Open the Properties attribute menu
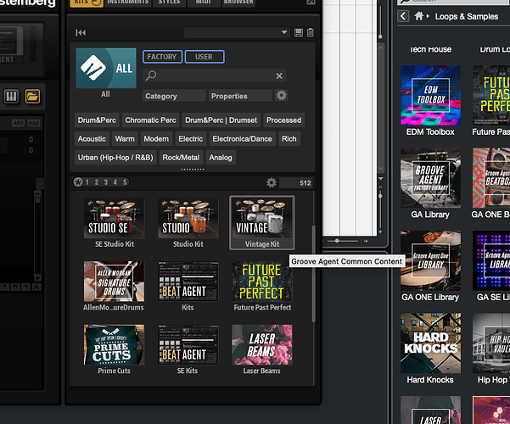Viewport: 510px width, 424px height. tap(240, 96)
